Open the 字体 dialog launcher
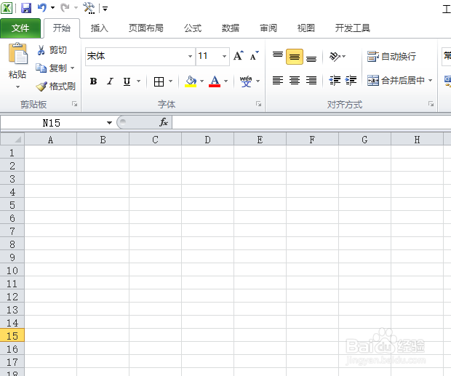Viewport: 451px width, 376px height. (x=258, y=104)
